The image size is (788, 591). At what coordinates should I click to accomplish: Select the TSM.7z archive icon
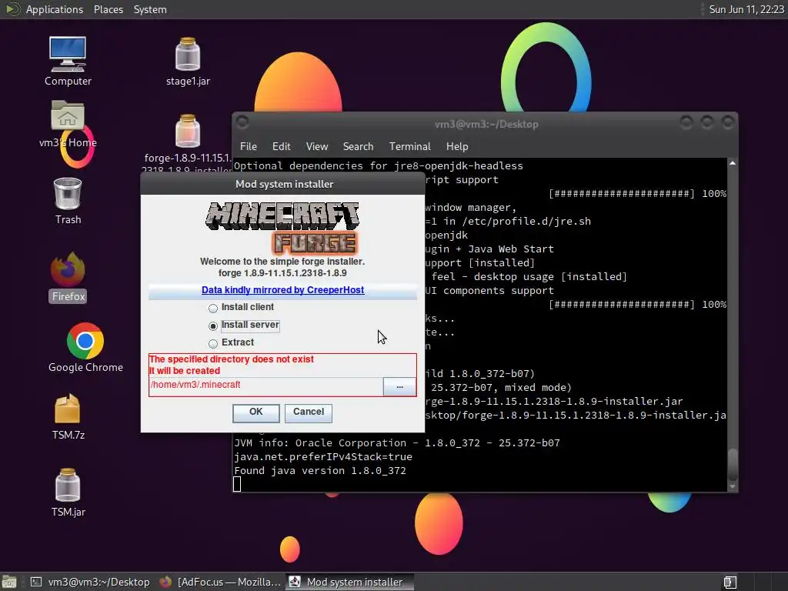coord(68,416)
